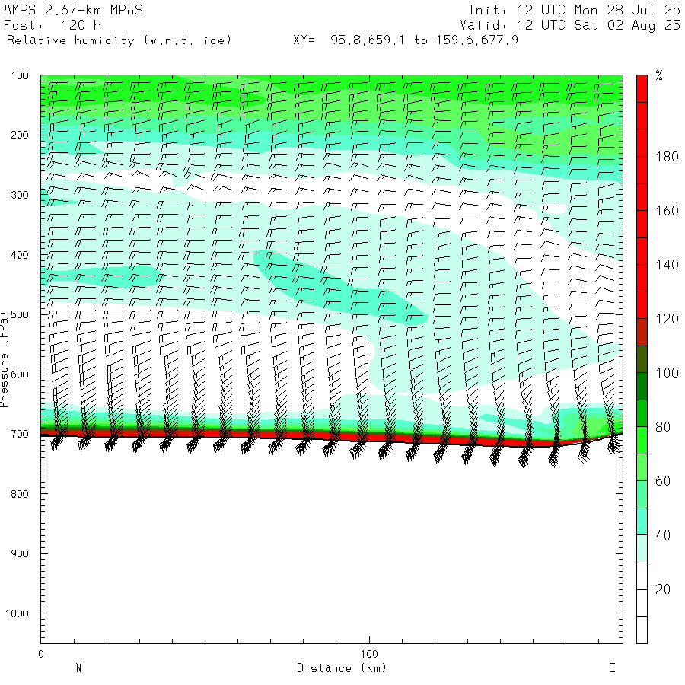Click the 100 colorbar value label
Screen dimensions: 685x685
point(667,373)
